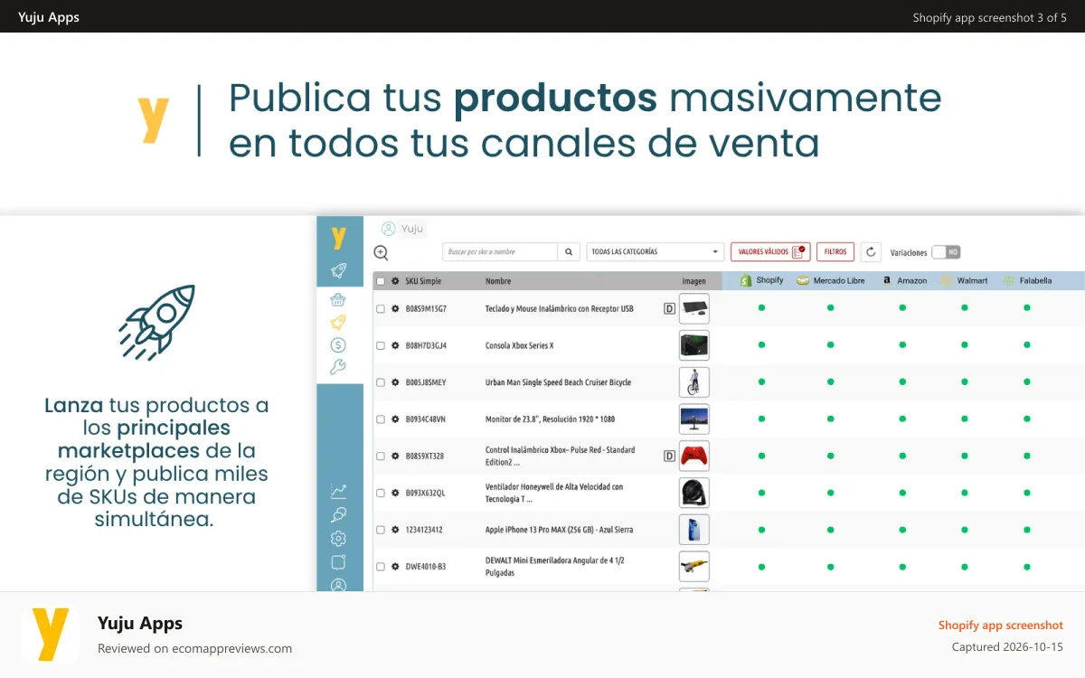The width and height of the screenshot is (1085, 678).
Task: Click into the Buscar por sku o nombre field
Action: (x=500, y=252)
